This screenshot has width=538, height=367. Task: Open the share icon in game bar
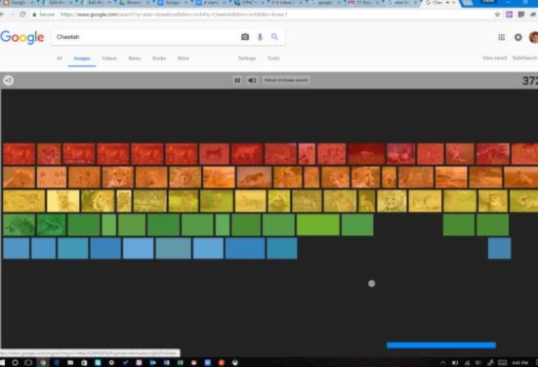click(x=8, y=81)
